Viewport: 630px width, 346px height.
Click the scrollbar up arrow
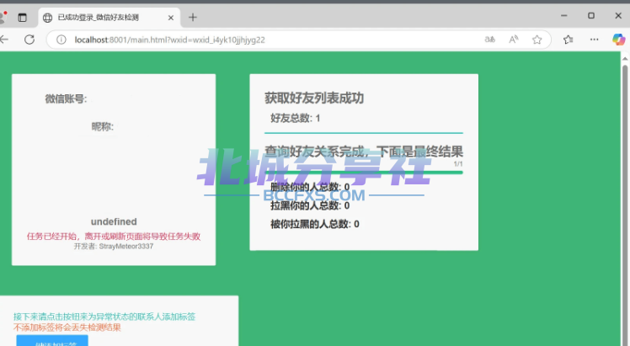click(x=625, y=58)
